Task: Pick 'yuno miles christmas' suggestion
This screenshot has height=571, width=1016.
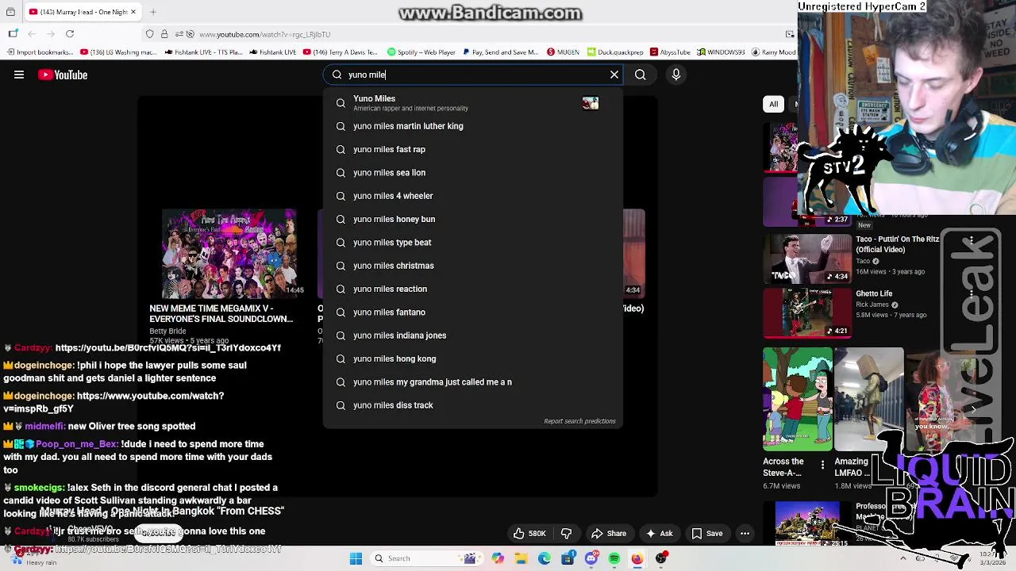Action: 473,266
